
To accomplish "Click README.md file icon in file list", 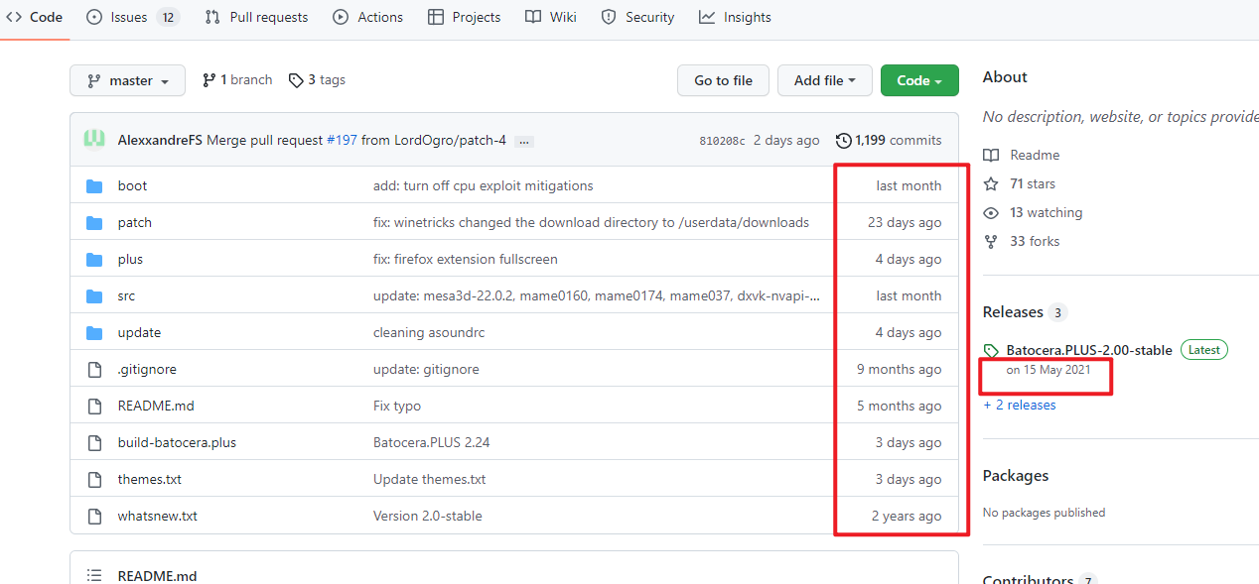I will (x=94, y=407).
